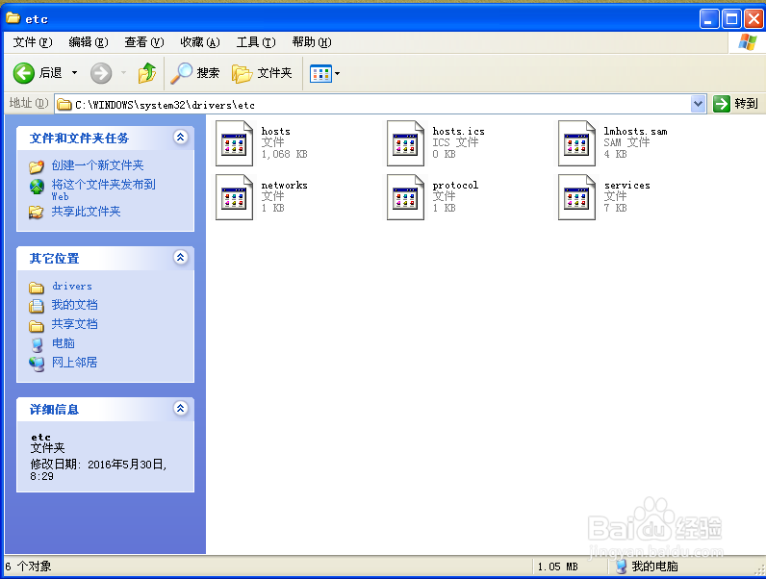The width and height of the screenshot is (766, 579).
Task: Click the hosts file name text
Action: point(275,132)
